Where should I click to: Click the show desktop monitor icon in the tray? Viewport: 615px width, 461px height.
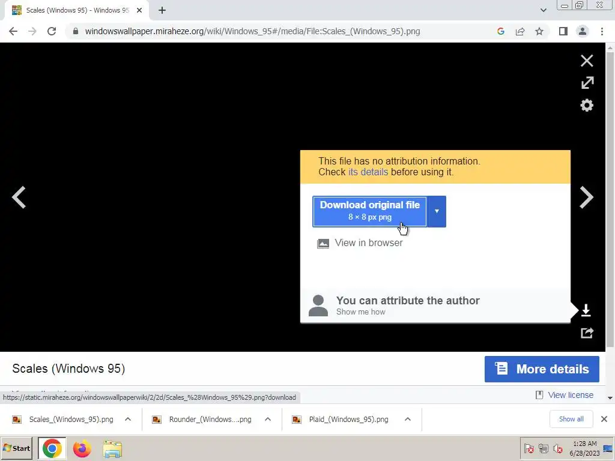608,448
